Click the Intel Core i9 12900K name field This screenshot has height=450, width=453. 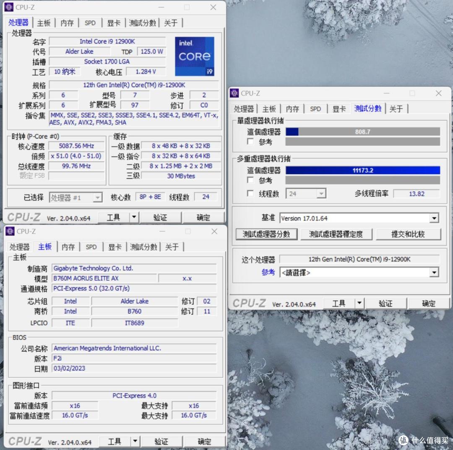(107, 42)
